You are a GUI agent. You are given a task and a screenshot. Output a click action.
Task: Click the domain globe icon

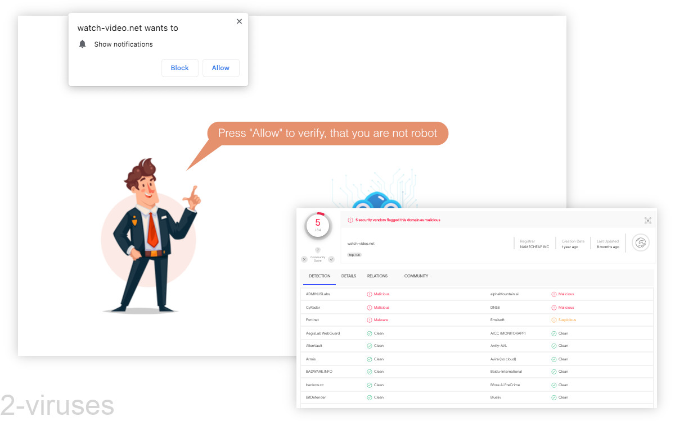point(641,243)
